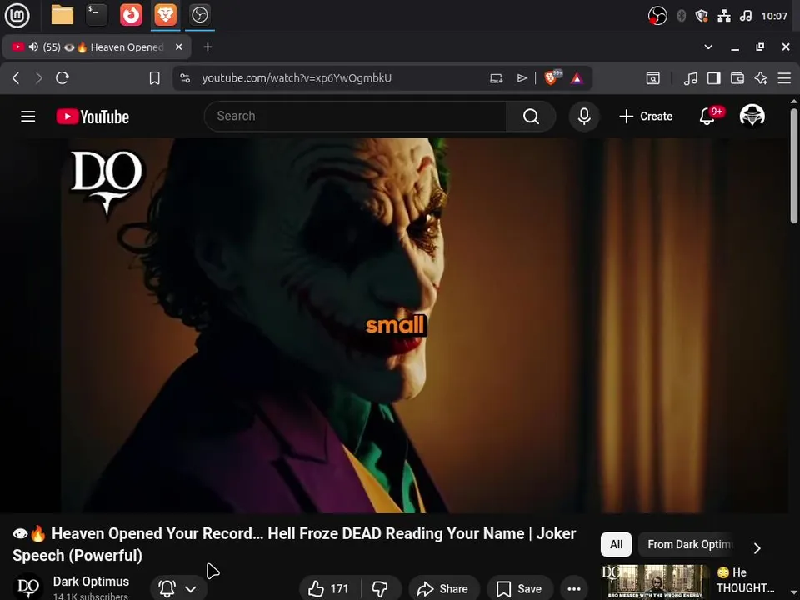Open the Linux Mint start menu
This screenshot has width=800, height=600.
point(17,15)
